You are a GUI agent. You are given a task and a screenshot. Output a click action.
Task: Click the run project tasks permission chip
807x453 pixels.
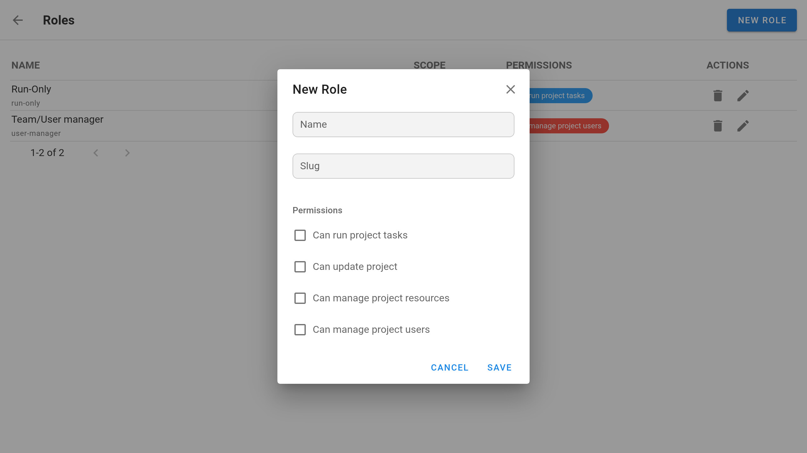[x=560, y=96]
